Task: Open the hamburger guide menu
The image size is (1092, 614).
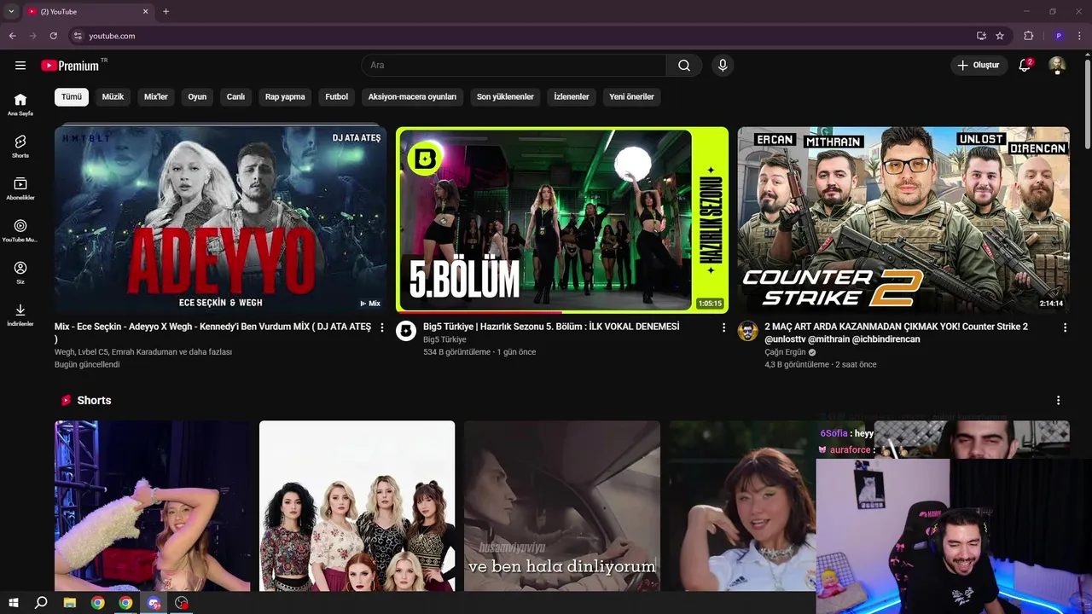Action: click(20, 66)
